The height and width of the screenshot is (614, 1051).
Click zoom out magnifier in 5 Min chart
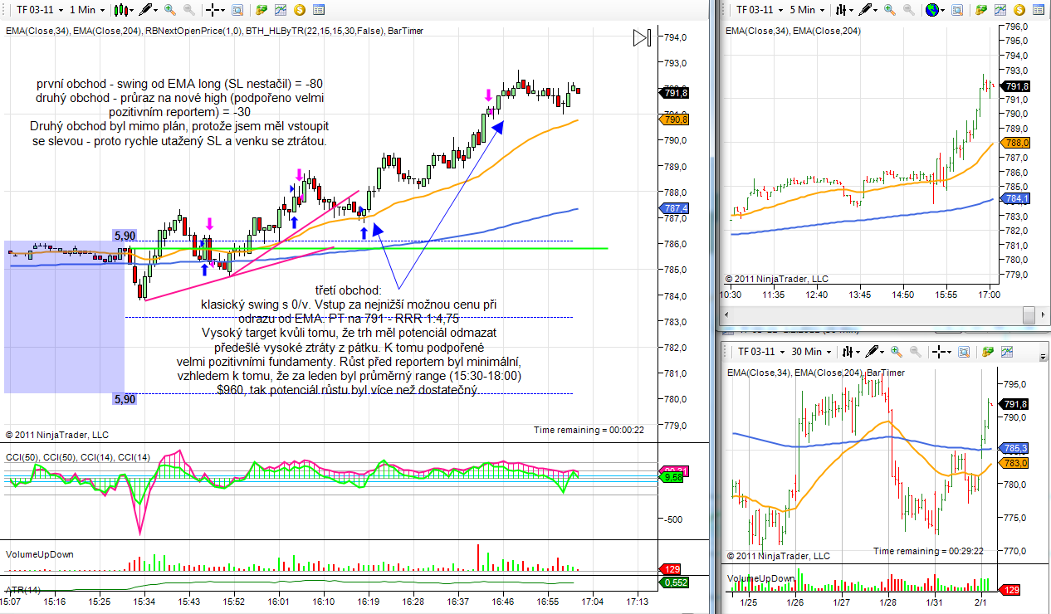coord(910,10)
